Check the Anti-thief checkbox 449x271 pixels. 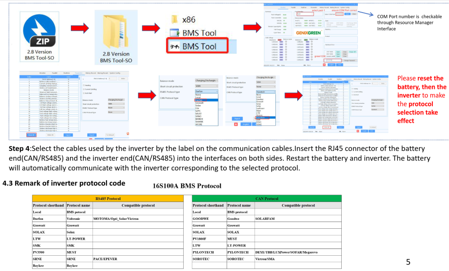pos(84,93)
